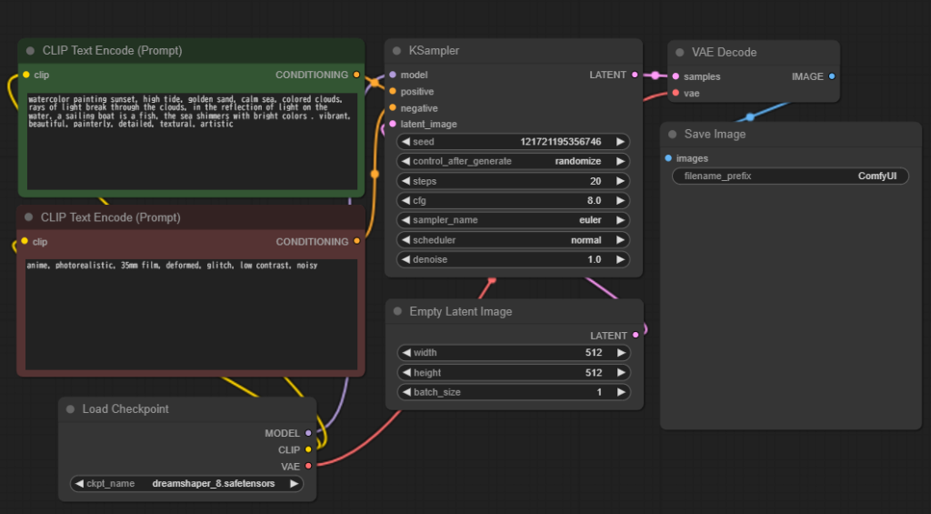The width and height of the screenshot is (931, 514).
Task: Click the negative input port on KSampler
Action: 393,107
